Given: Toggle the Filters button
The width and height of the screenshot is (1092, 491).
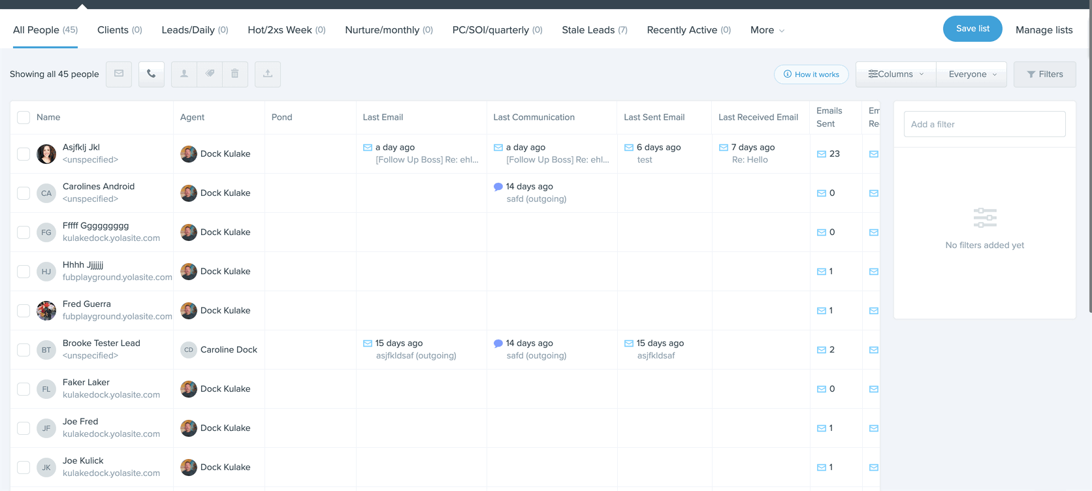Looking at the screenshot, I should 1044,74.
